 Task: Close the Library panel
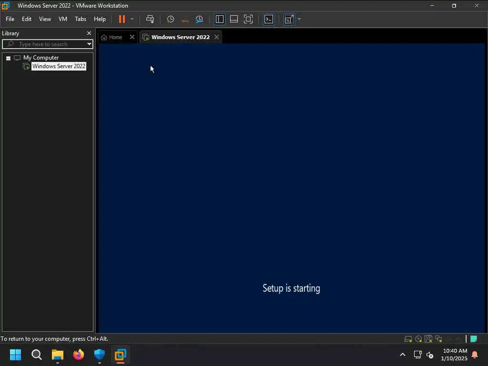coord(89,33)
